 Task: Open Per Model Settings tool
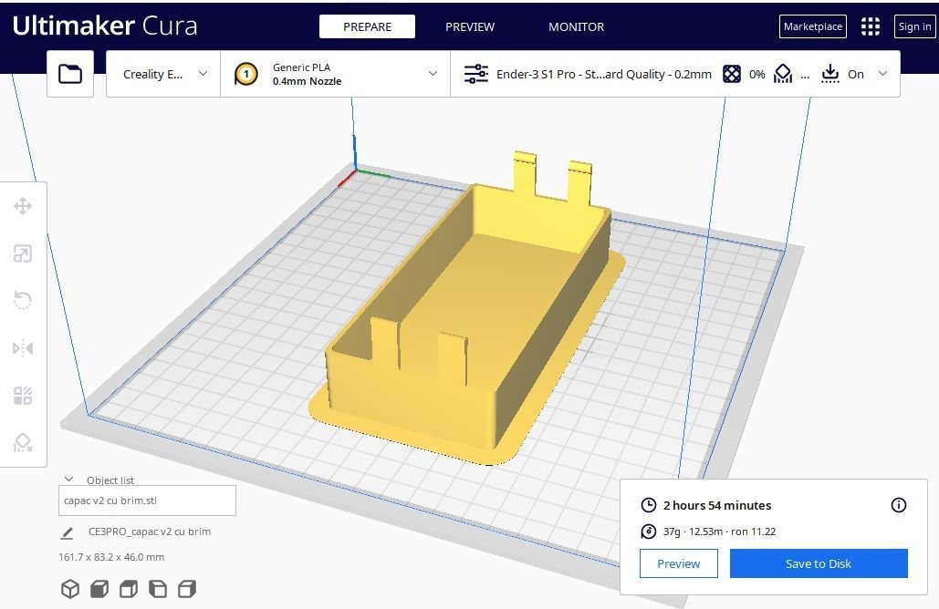(x=23, y=396)
